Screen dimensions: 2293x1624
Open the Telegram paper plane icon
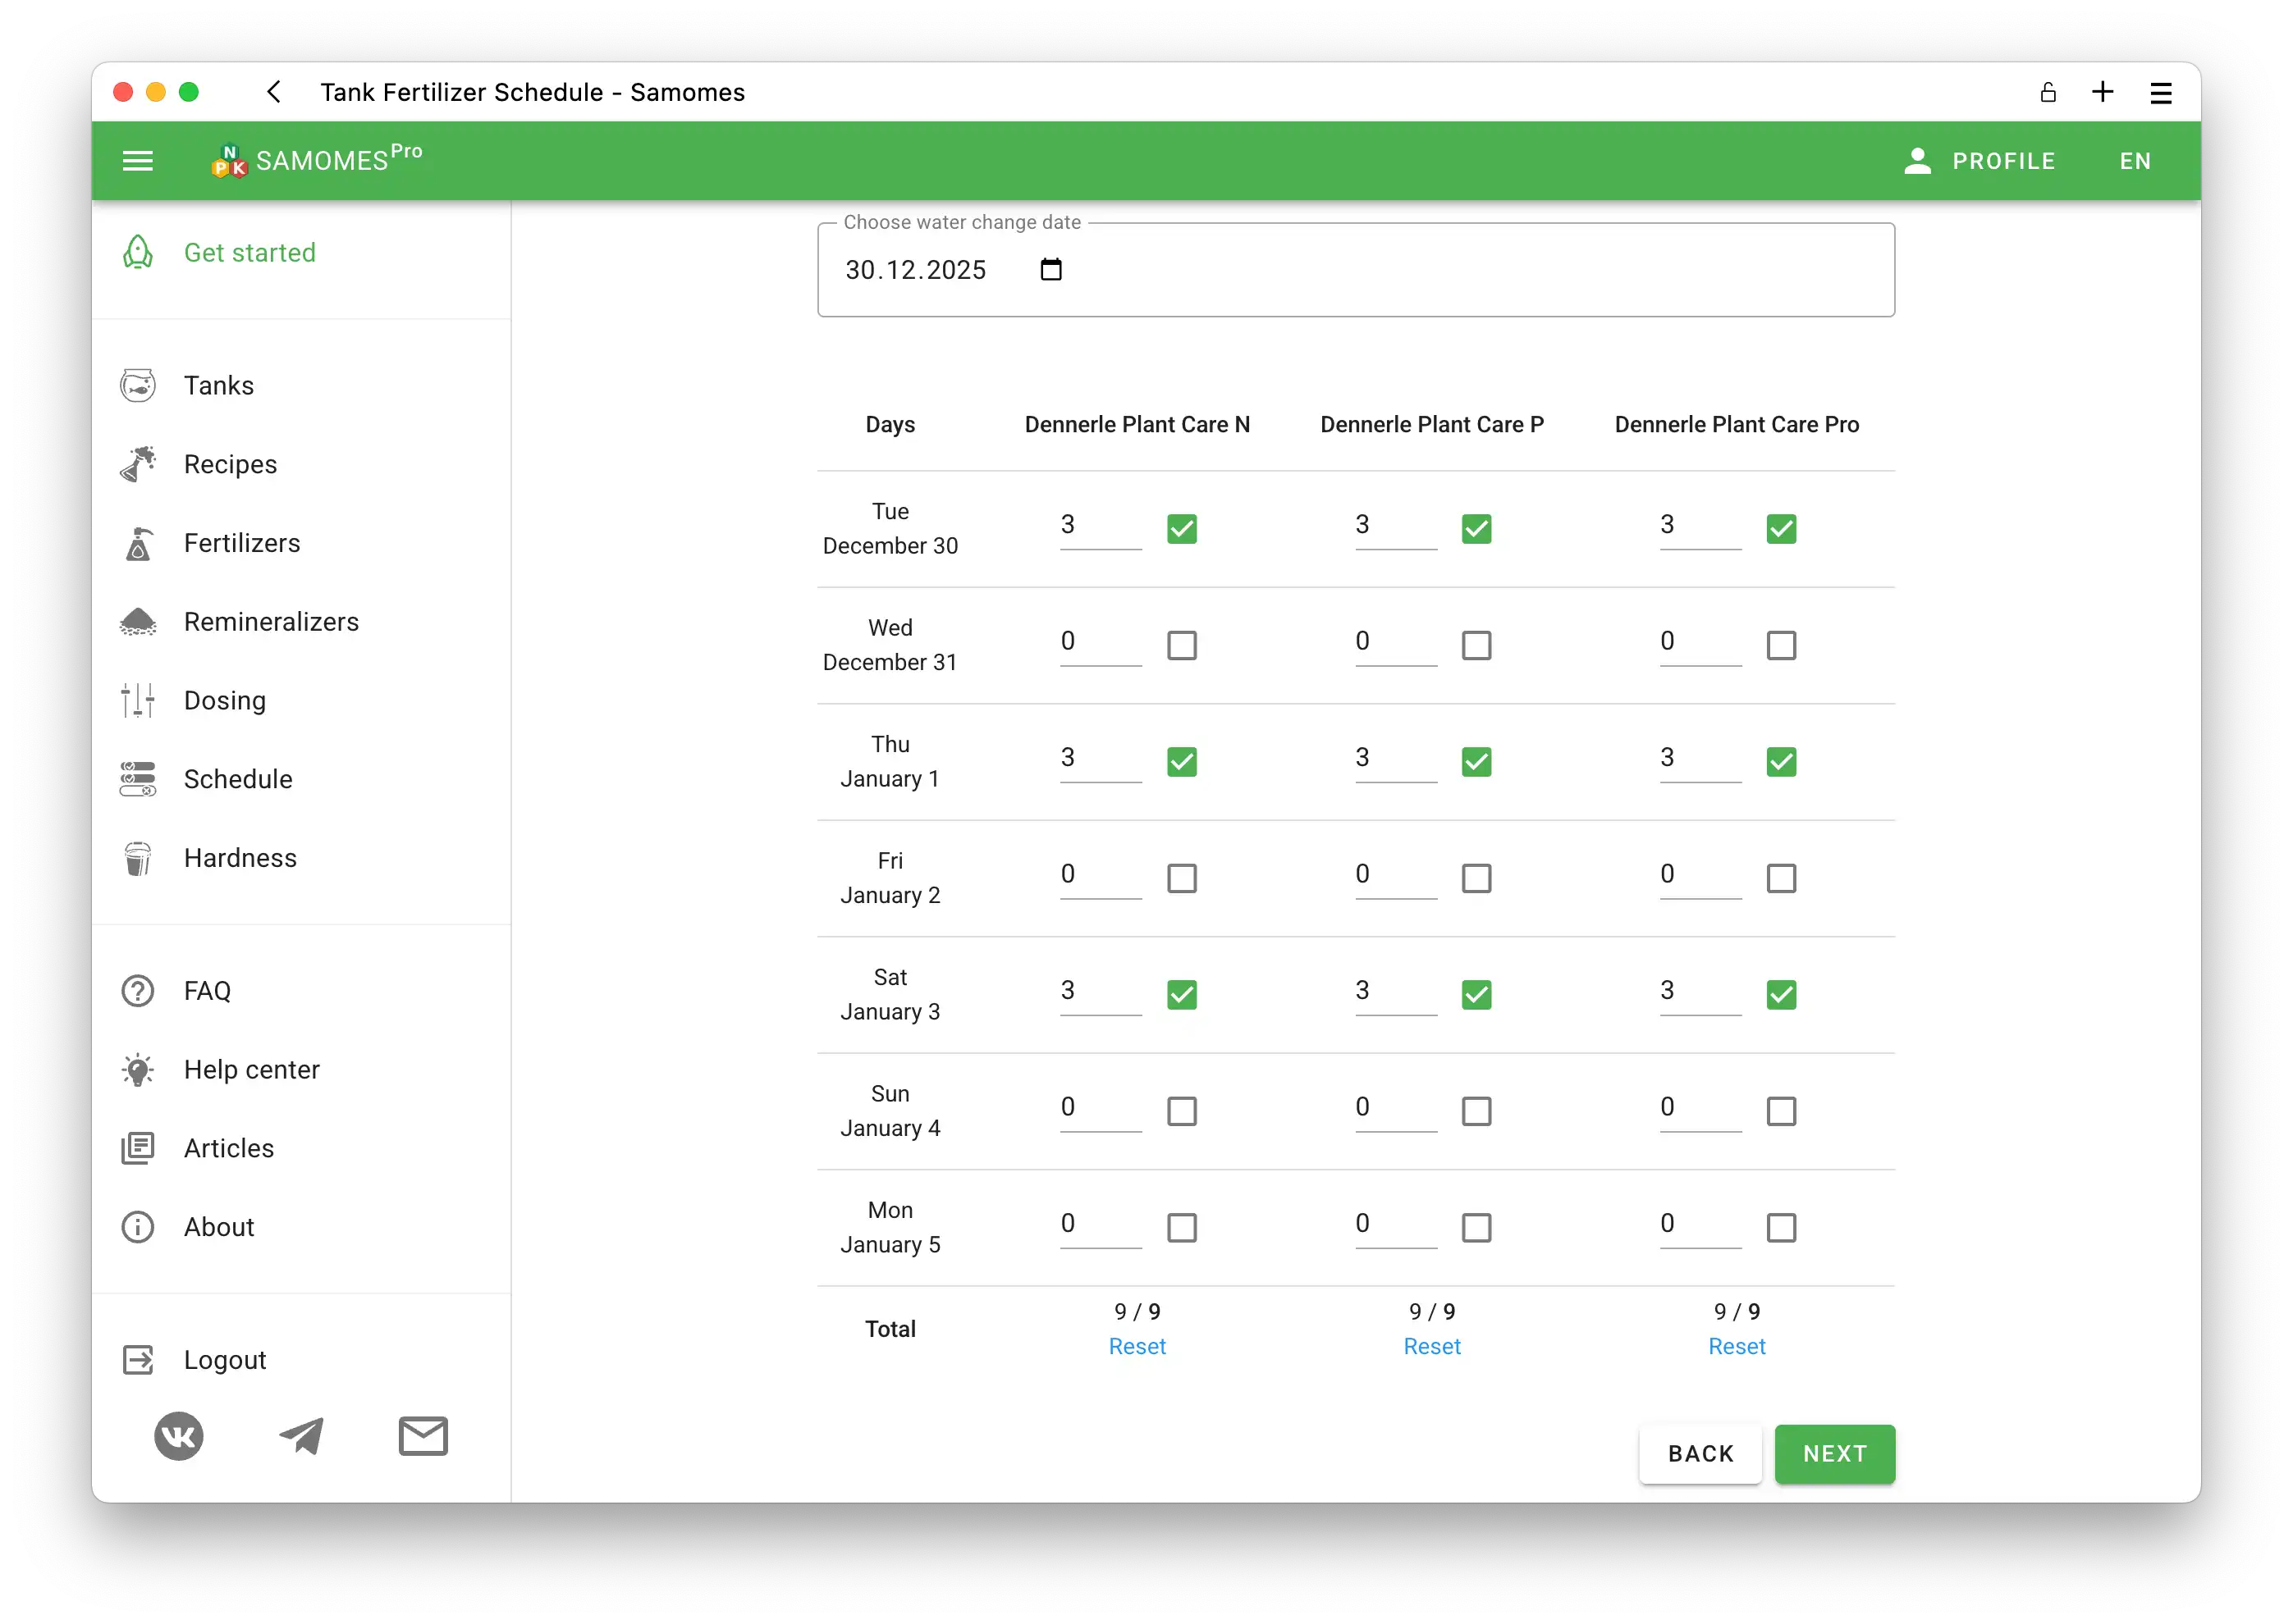301,1436
